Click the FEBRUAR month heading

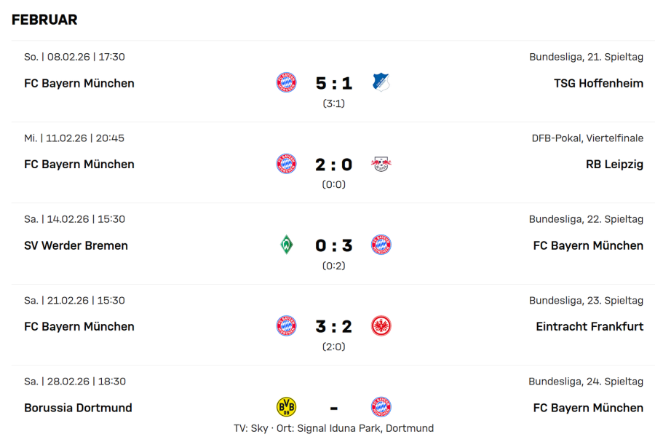point(44,20)
